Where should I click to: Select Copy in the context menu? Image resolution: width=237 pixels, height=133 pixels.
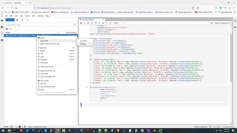[57, 57]
